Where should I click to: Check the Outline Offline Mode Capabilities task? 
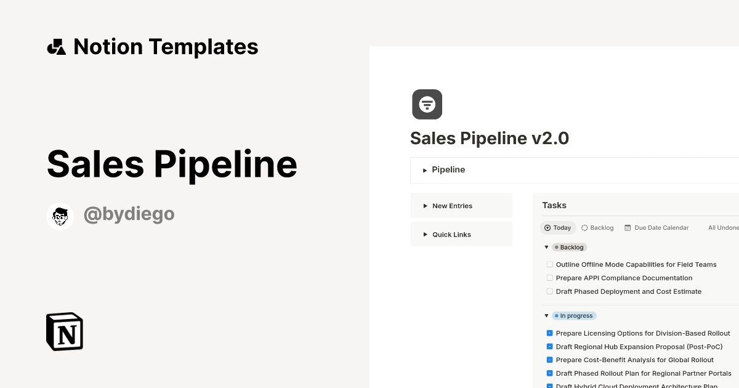coord(549,264)
